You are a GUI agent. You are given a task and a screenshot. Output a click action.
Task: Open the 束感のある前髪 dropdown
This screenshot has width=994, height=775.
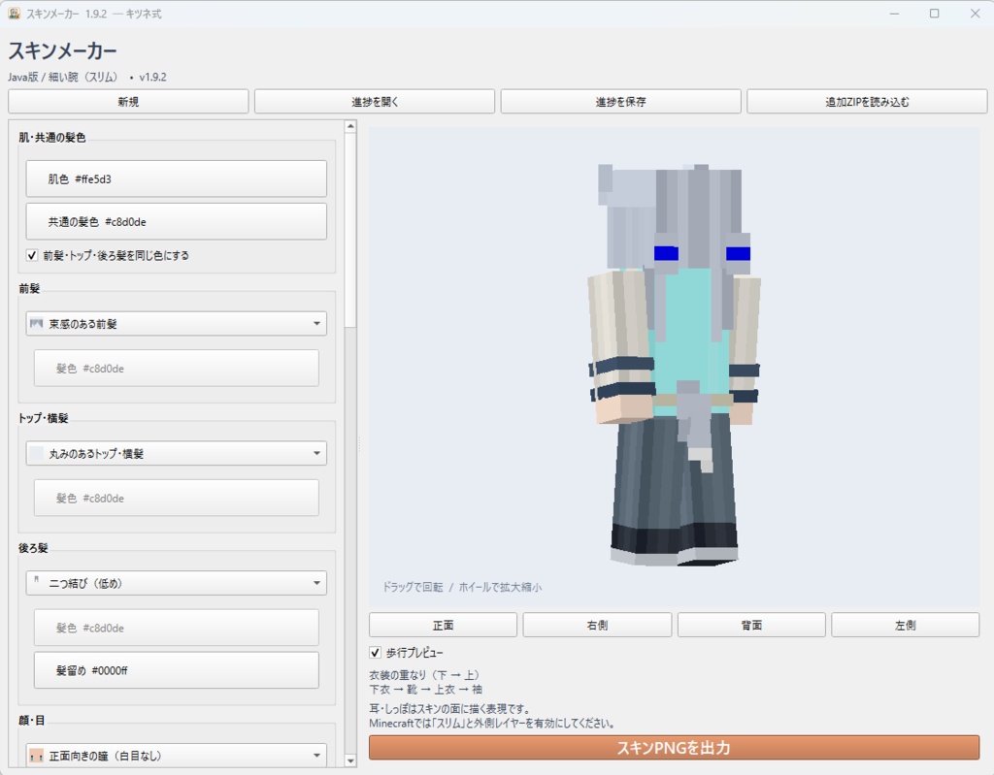177,324
